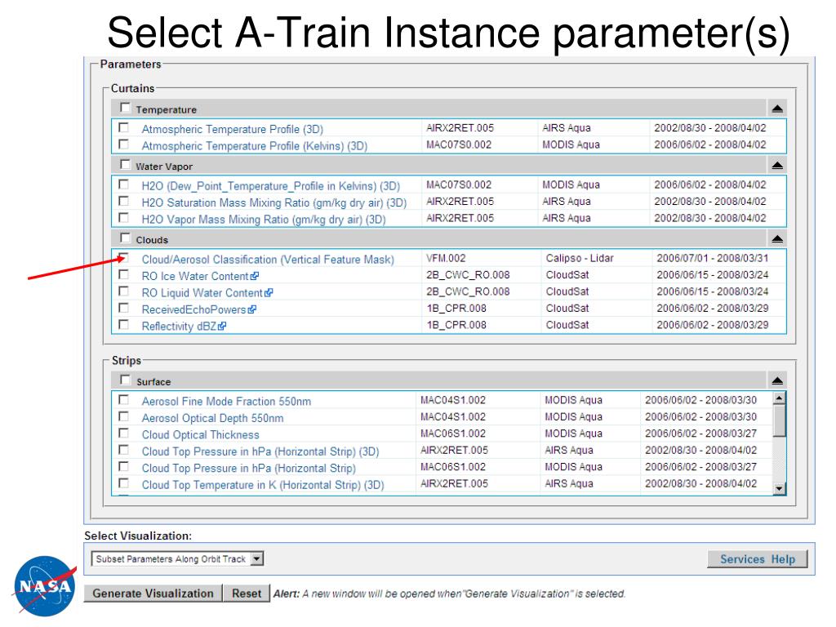Check Cloud Optical Thickness box
Image resolution: width=836 pixels, height=627 pixels.
click(x=124, y=433)
